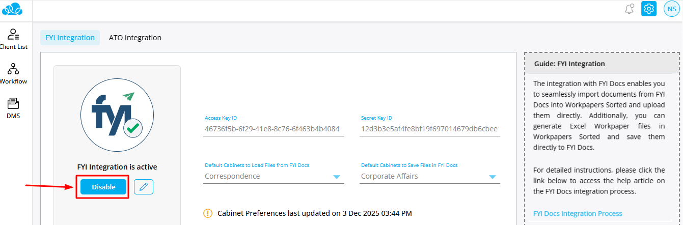Click the cabinet preferences warning icon
Image resolution: width=683 pixels, height=225 pixels.
click(207, 213)
